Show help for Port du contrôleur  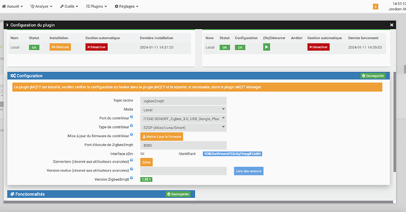(132, 117)
